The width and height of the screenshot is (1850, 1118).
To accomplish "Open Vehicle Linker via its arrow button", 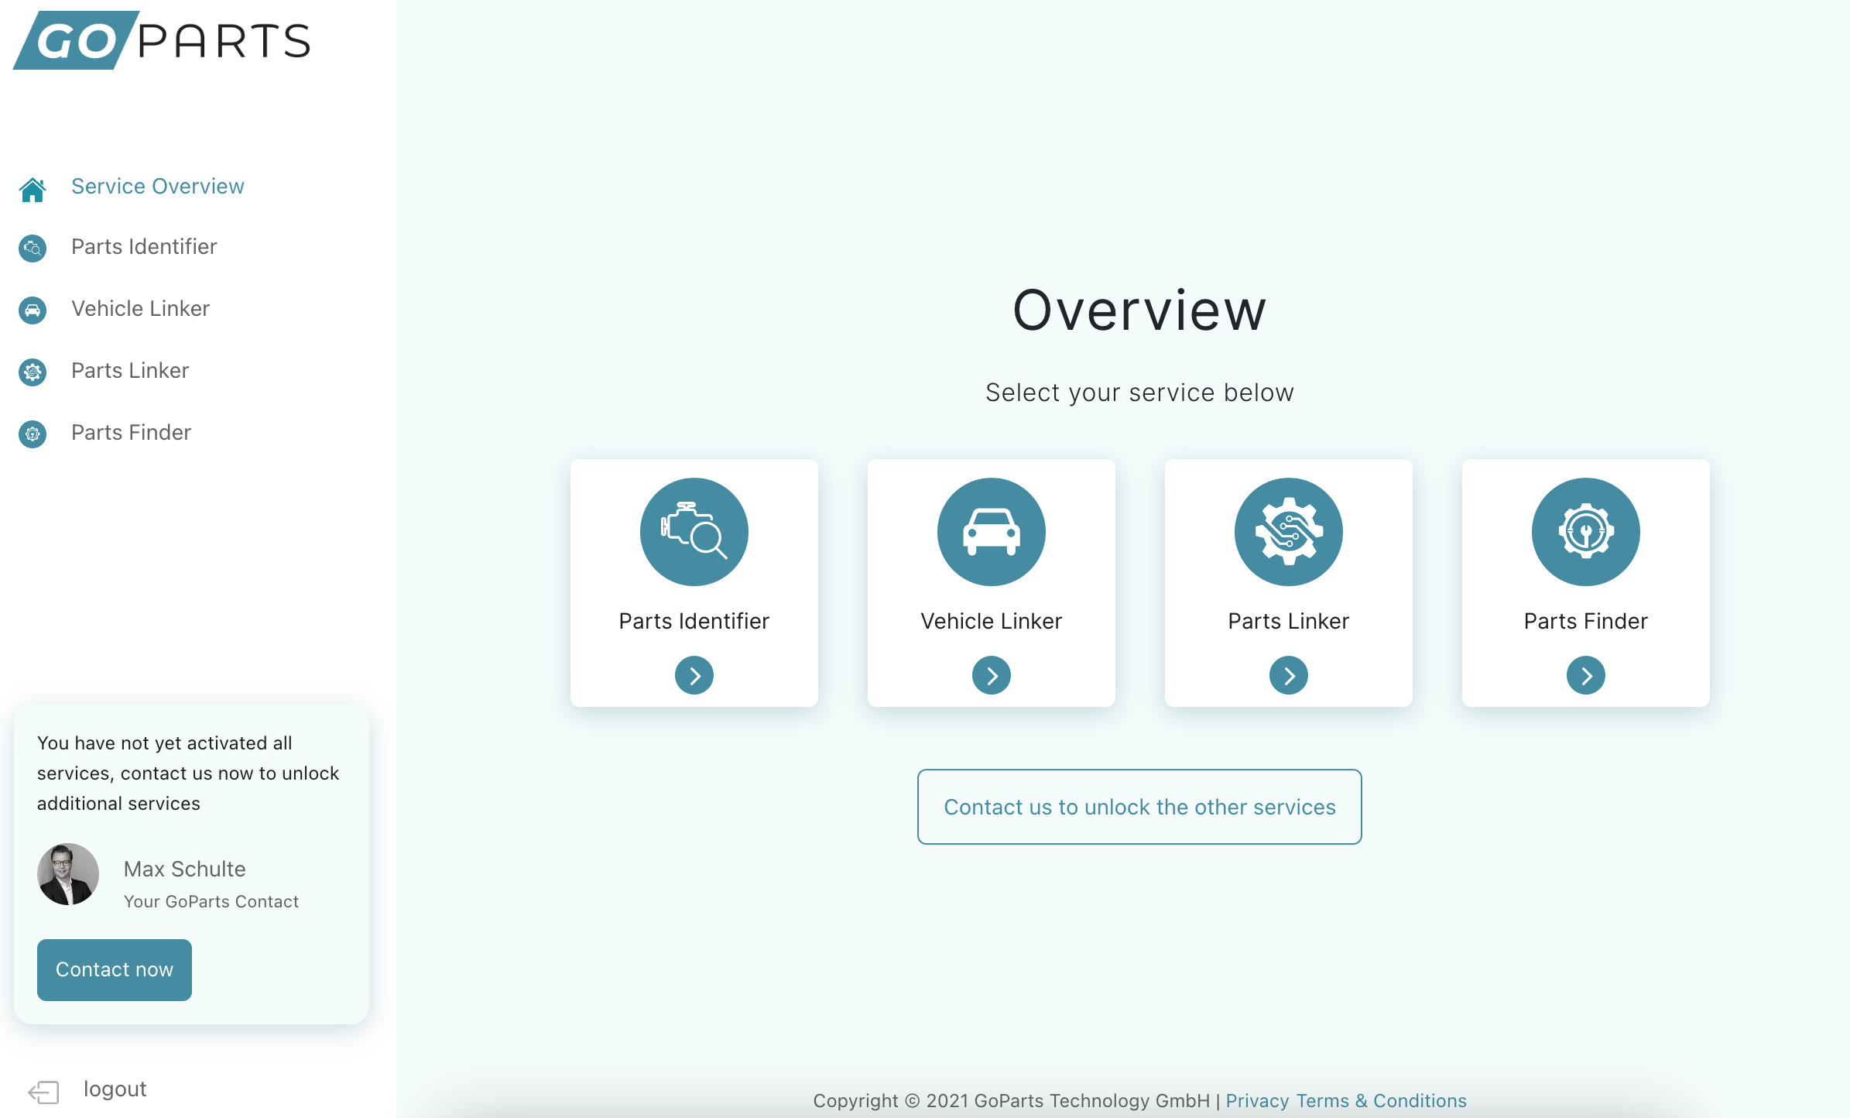I will (x=992, y=675).
